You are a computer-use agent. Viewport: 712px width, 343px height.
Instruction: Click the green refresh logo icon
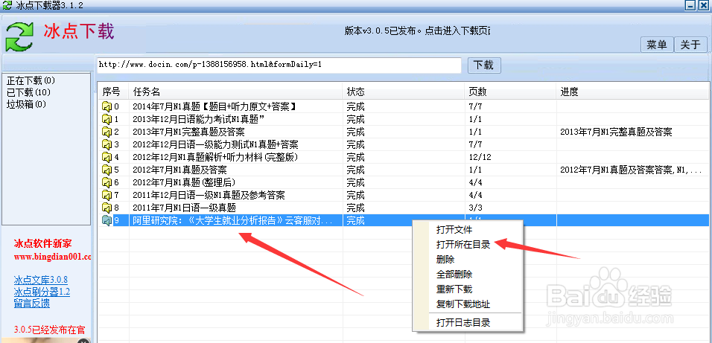pos(19,38)
